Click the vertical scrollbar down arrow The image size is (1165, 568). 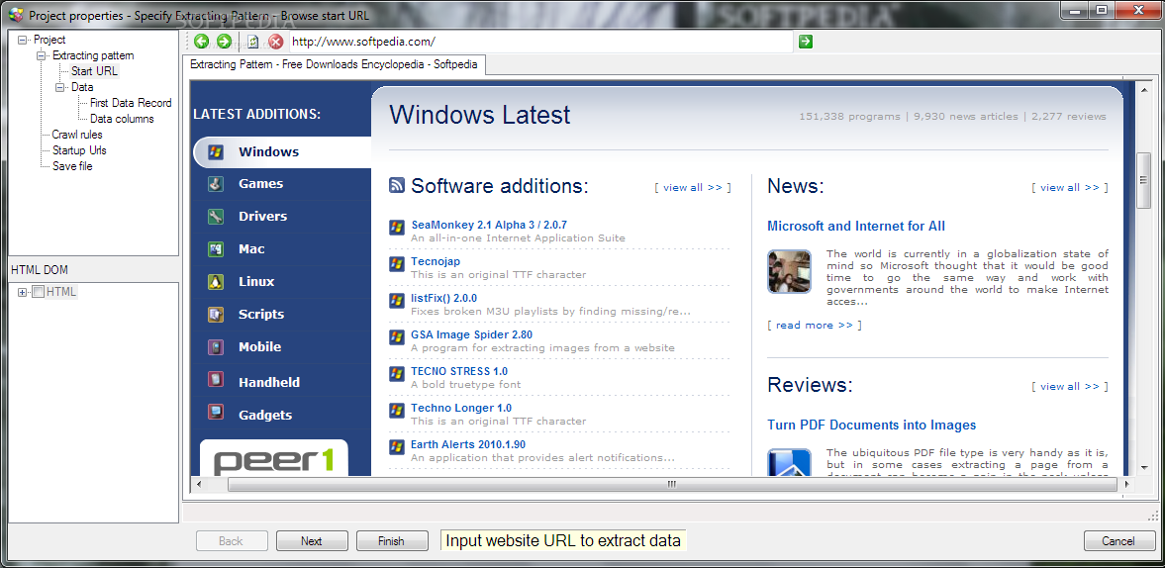1144,467
